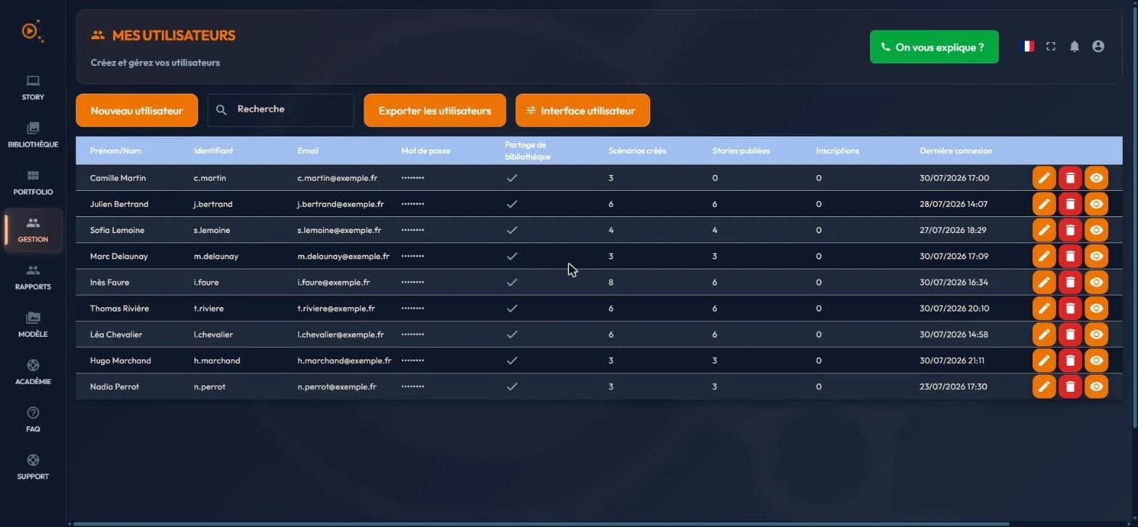Open Interface utilisateur settings
This screenshot has height=527, width=1138.
click(583, 110)
